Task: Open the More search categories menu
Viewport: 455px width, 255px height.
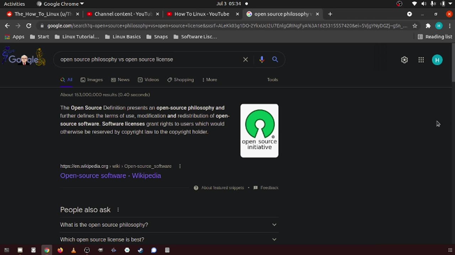Action: [209, 80]
